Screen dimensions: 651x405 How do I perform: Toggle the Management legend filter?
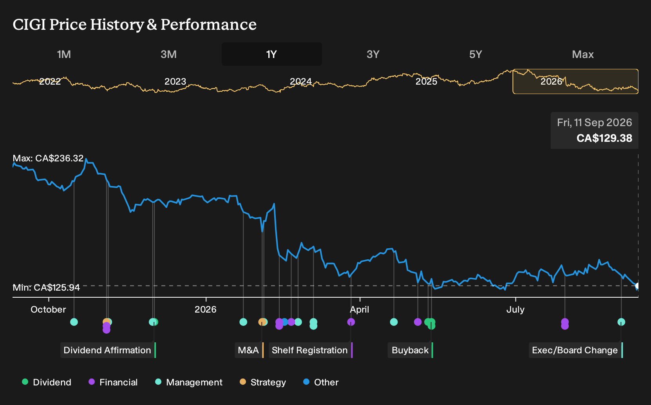[x=189, y=382]
